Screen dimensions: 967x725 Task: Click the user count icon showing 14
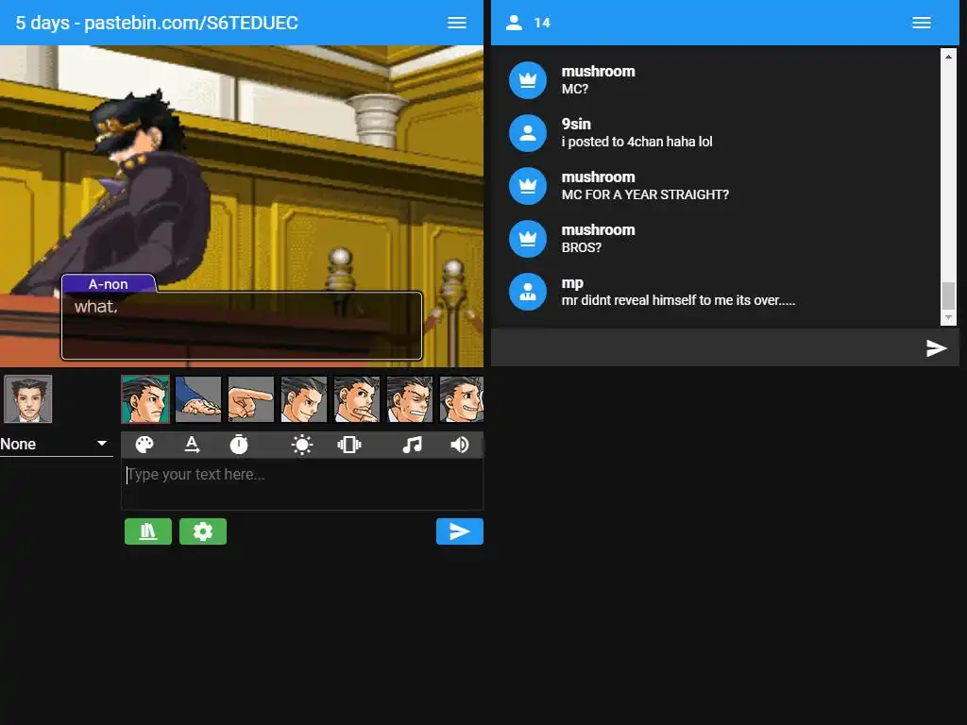(x=515, y=23)
